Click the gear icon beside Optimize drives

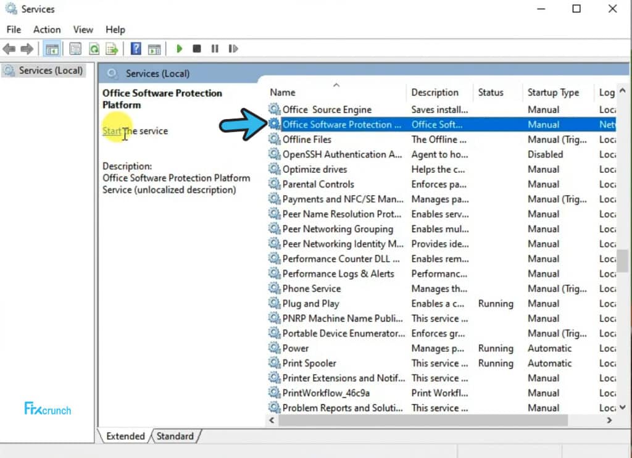tap(275, 169)
